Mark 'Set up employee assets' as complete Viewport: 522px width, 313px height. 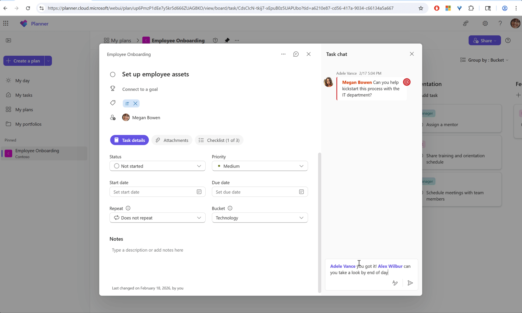(x=113, y=74)
